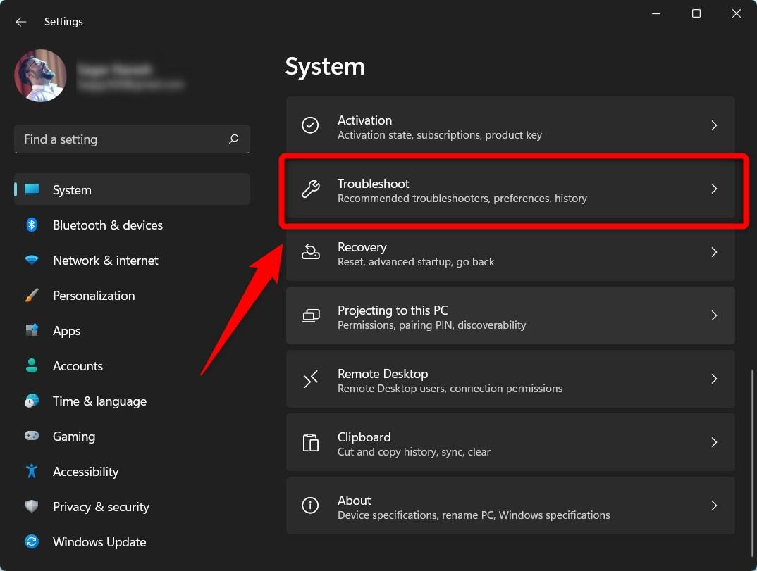The width and height of the screenshot is (757, 571).
Task: Click the About info icon
Action: [310, 506]
